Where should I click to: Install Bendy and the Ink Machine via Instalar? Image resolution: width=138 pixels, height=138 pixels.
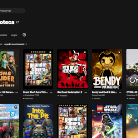96,99
